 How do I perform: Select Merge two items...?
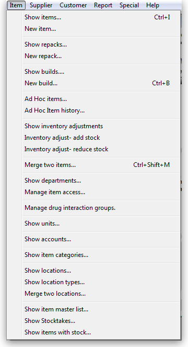coord(101,165)
